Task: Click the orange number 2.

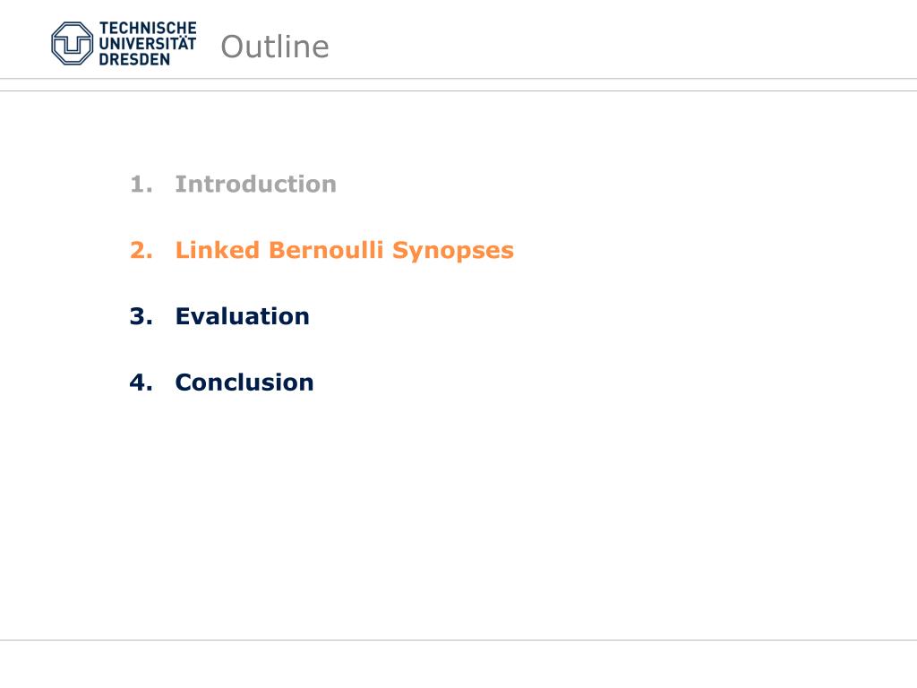Action: (141, 251)
